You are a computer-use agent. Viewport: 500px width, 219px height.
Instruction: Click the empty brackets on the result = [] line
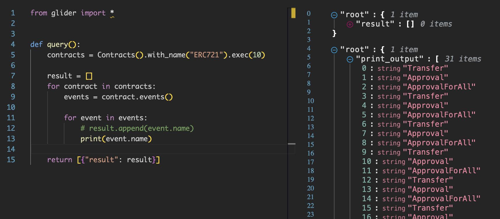89,76
